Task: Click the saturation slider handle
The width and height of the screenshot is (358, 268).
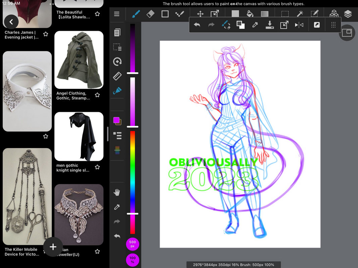Action: [133, 127]
